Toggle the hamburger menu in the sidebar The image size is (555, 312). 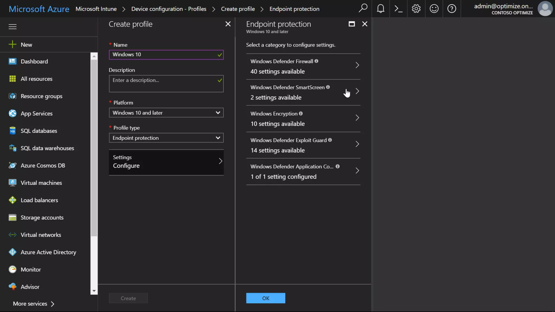point(12,27)
